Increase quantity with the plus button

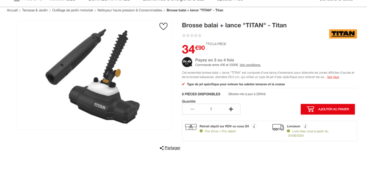click(231, 109)
